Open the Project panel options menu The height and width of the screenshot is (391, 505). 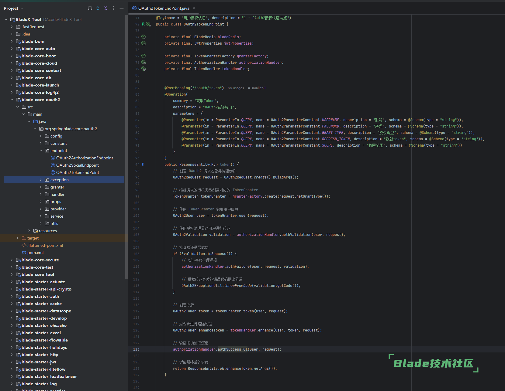[x=114, y=8]
